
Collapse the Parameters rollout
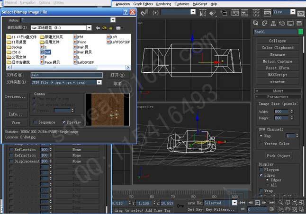point(278,97)
